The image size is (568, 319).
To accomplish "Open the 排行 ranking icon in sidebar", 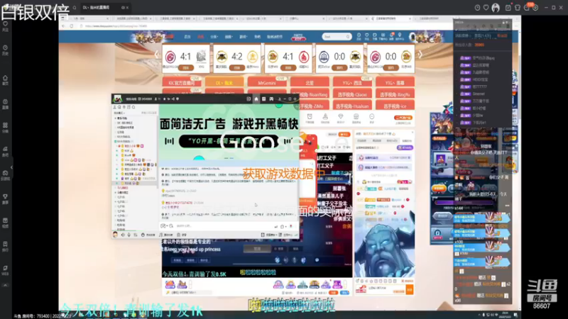I will click(x=6, y=246).
